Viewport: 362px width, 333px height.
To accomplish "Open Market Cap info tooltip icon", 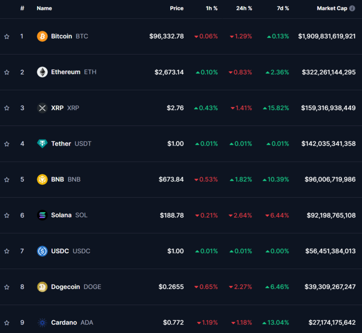I will point(352,8).
